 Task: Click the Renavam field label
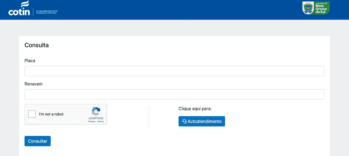[x=34, y=84]
